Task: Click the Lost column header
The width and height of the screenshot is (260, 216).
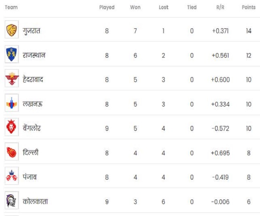Action: tap(163, 8)
